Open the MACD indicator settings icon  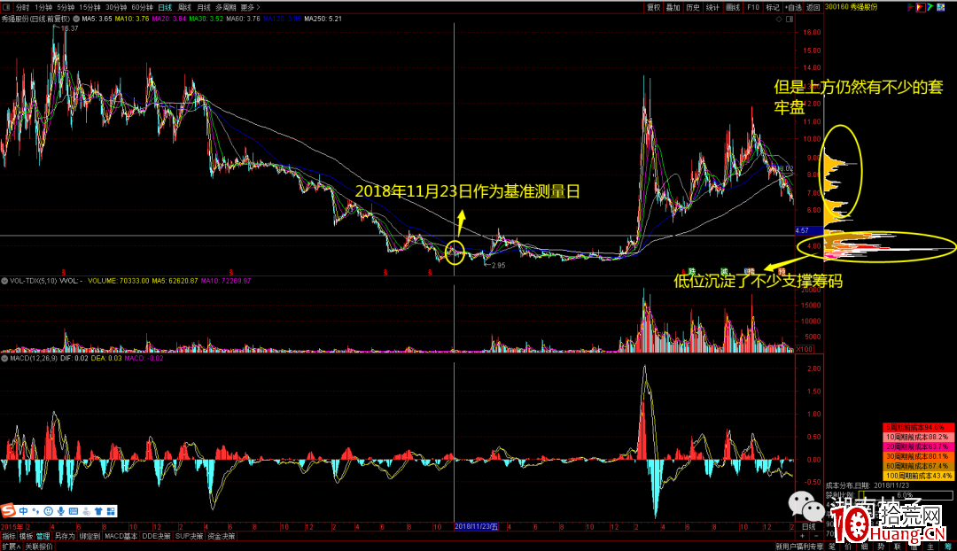4,358
